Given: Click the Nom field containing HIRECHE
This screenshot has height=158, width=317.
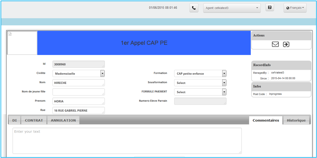Looking at the screenshot, I should 78,83.
